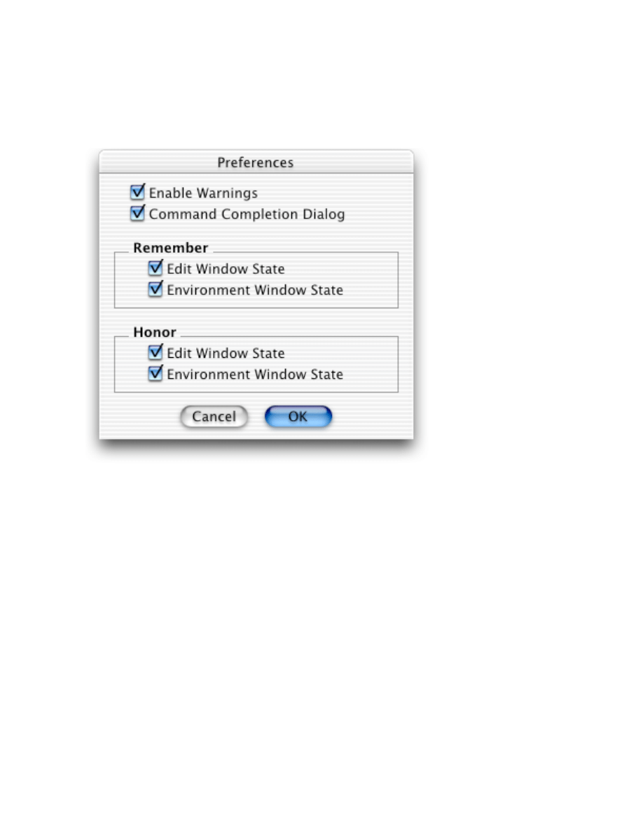This screenshot has height=832, width=643.
Task: Click the Command Completion Dialog label text
Action: click(x=247, y=214)
